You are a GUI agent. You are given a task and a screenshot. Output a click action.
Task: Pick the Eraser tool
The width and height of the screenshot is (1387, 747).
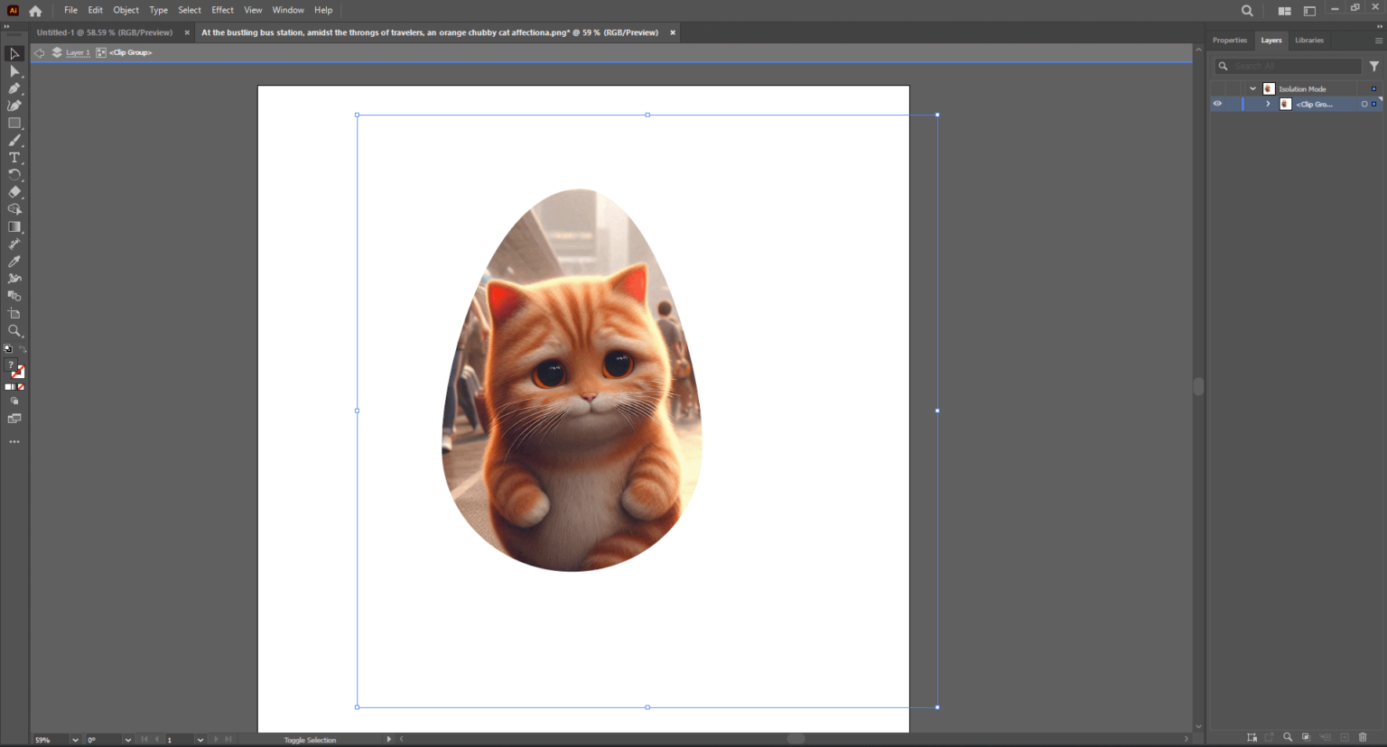[14, 191]
